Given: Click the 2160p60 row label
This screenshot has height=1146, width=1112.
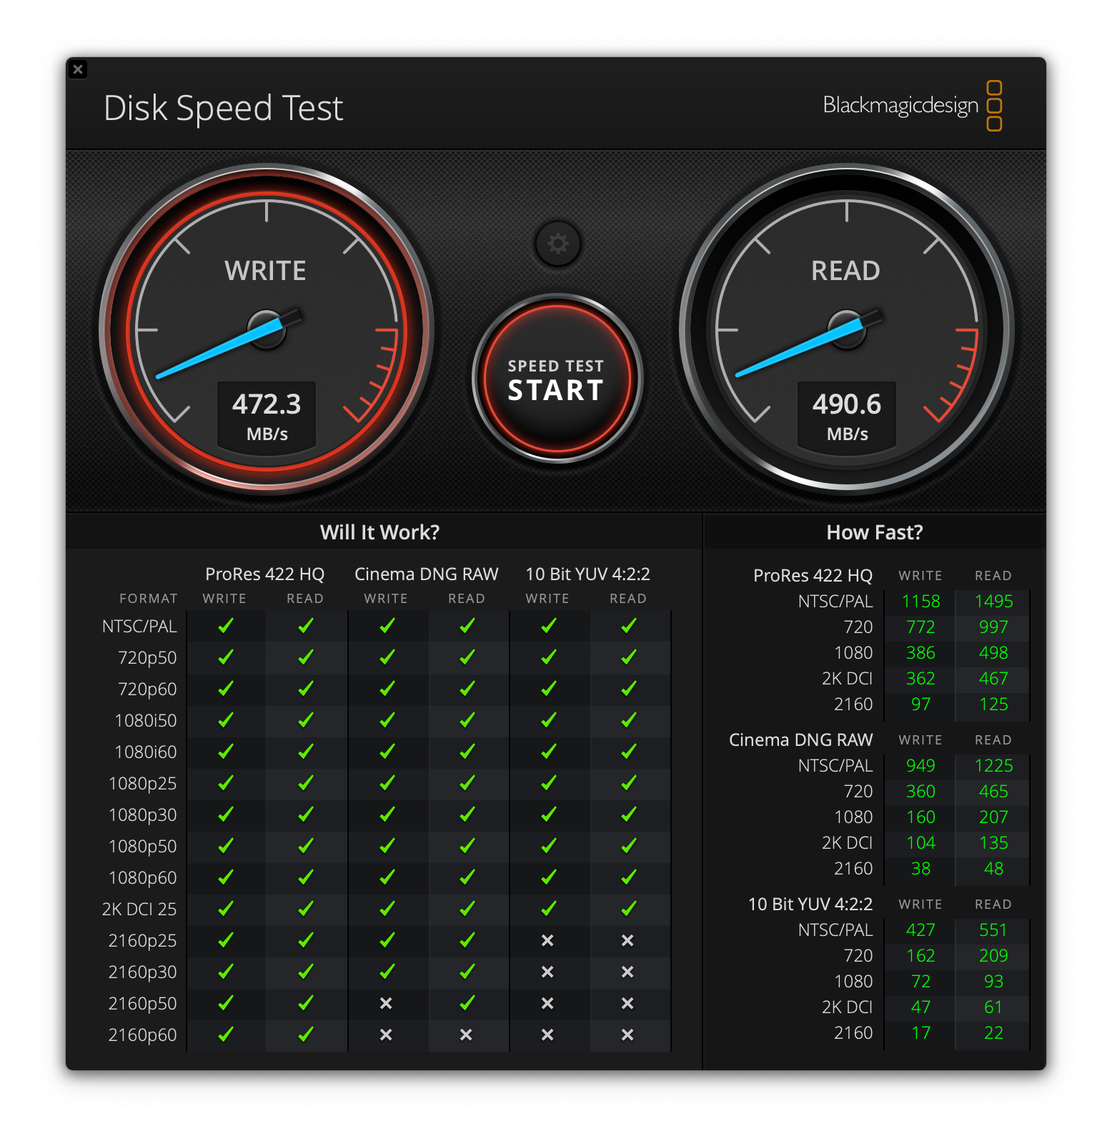Looking at the screenshot, I should (142, 1035).
